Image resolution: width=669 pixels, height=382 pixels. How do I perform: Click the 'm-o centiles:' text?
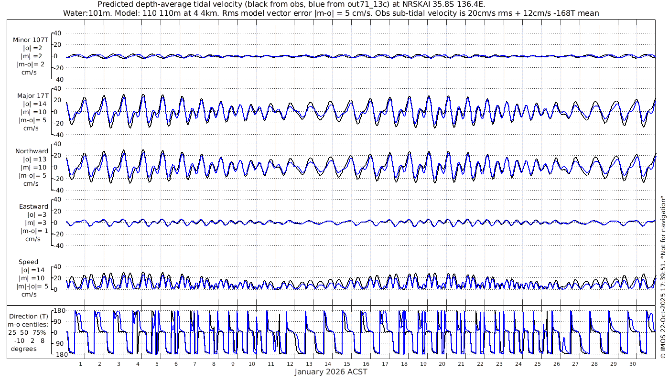[30, 324]
